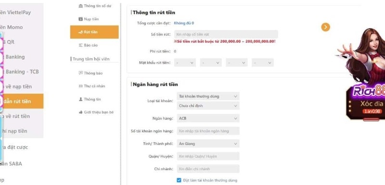Click the balance info icon beside Thông tin số dư
This screenshot has height=185, width=385.
[x=80, y=6]
